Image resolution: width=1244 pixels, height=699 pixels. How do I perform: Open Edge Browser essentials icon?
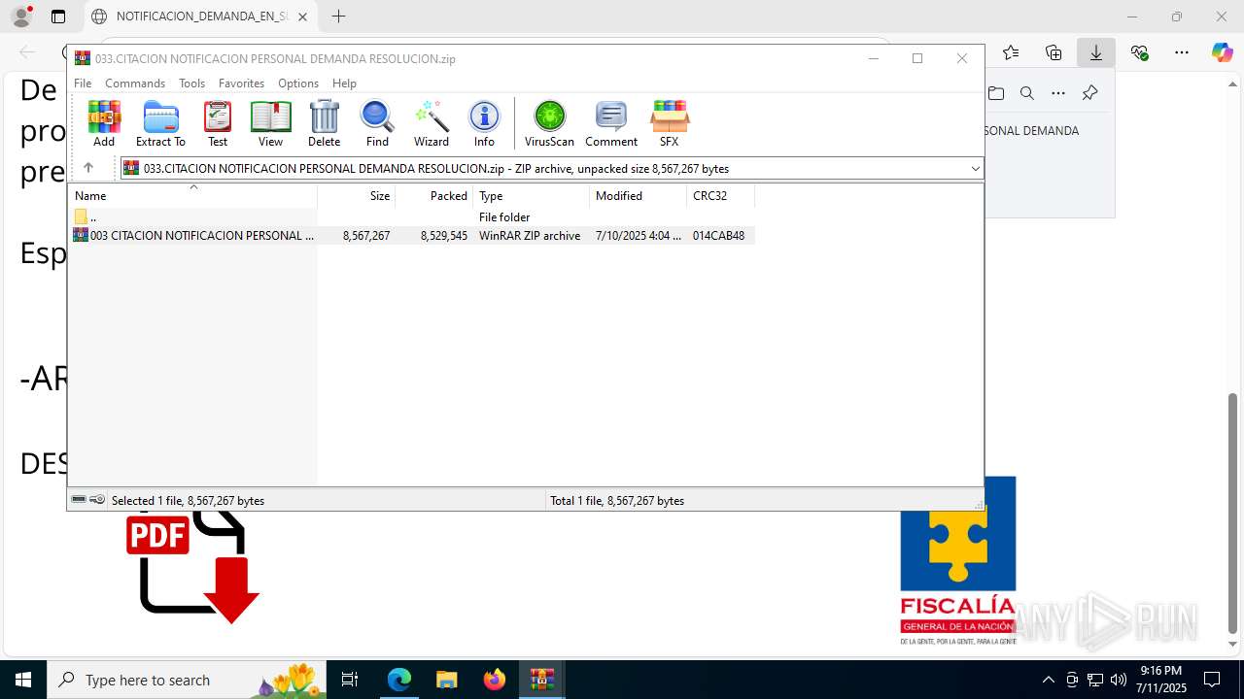(1139, 52)
